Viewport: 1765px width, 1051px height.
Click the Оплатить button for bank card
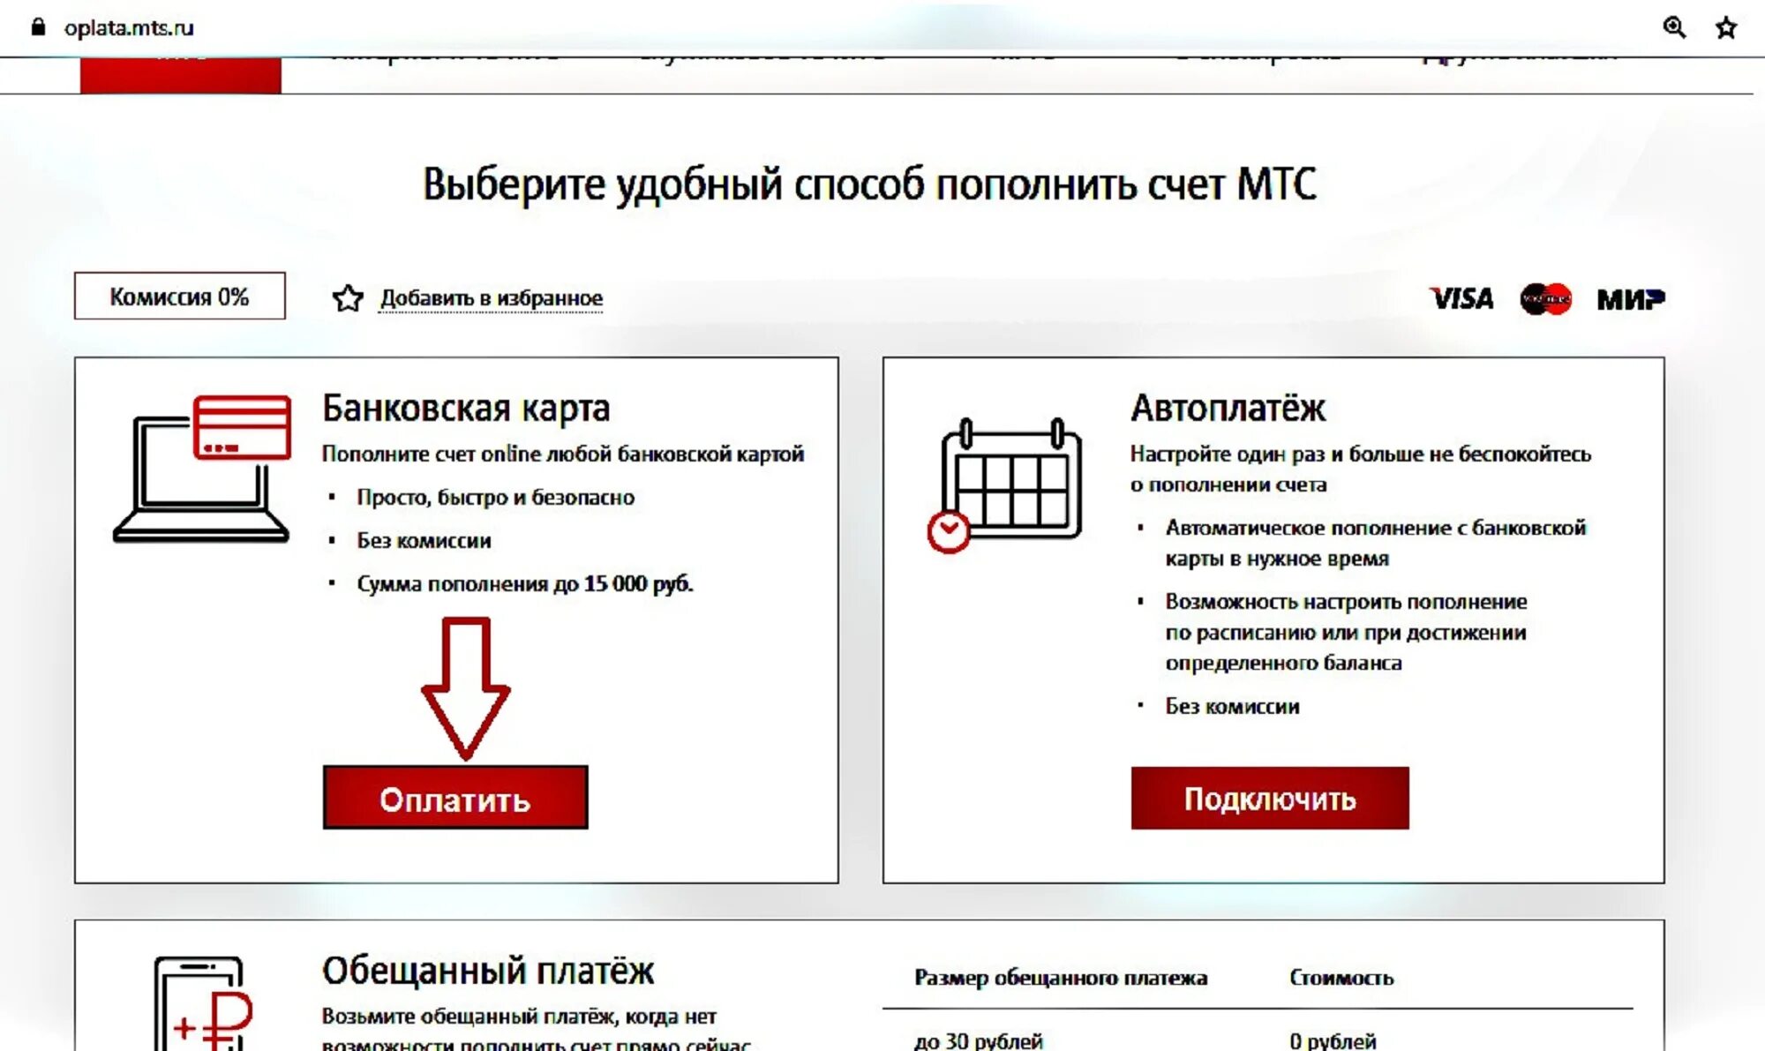(x=454, y=799)
